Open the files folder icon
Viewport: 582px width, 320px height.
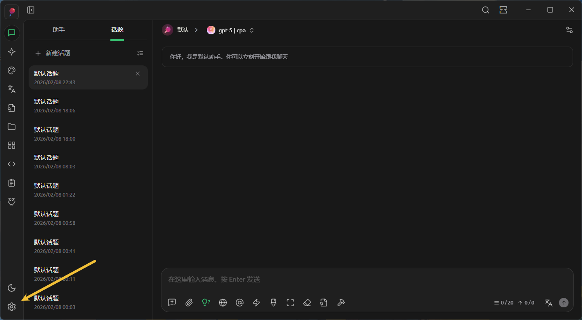tap(11, 127)
